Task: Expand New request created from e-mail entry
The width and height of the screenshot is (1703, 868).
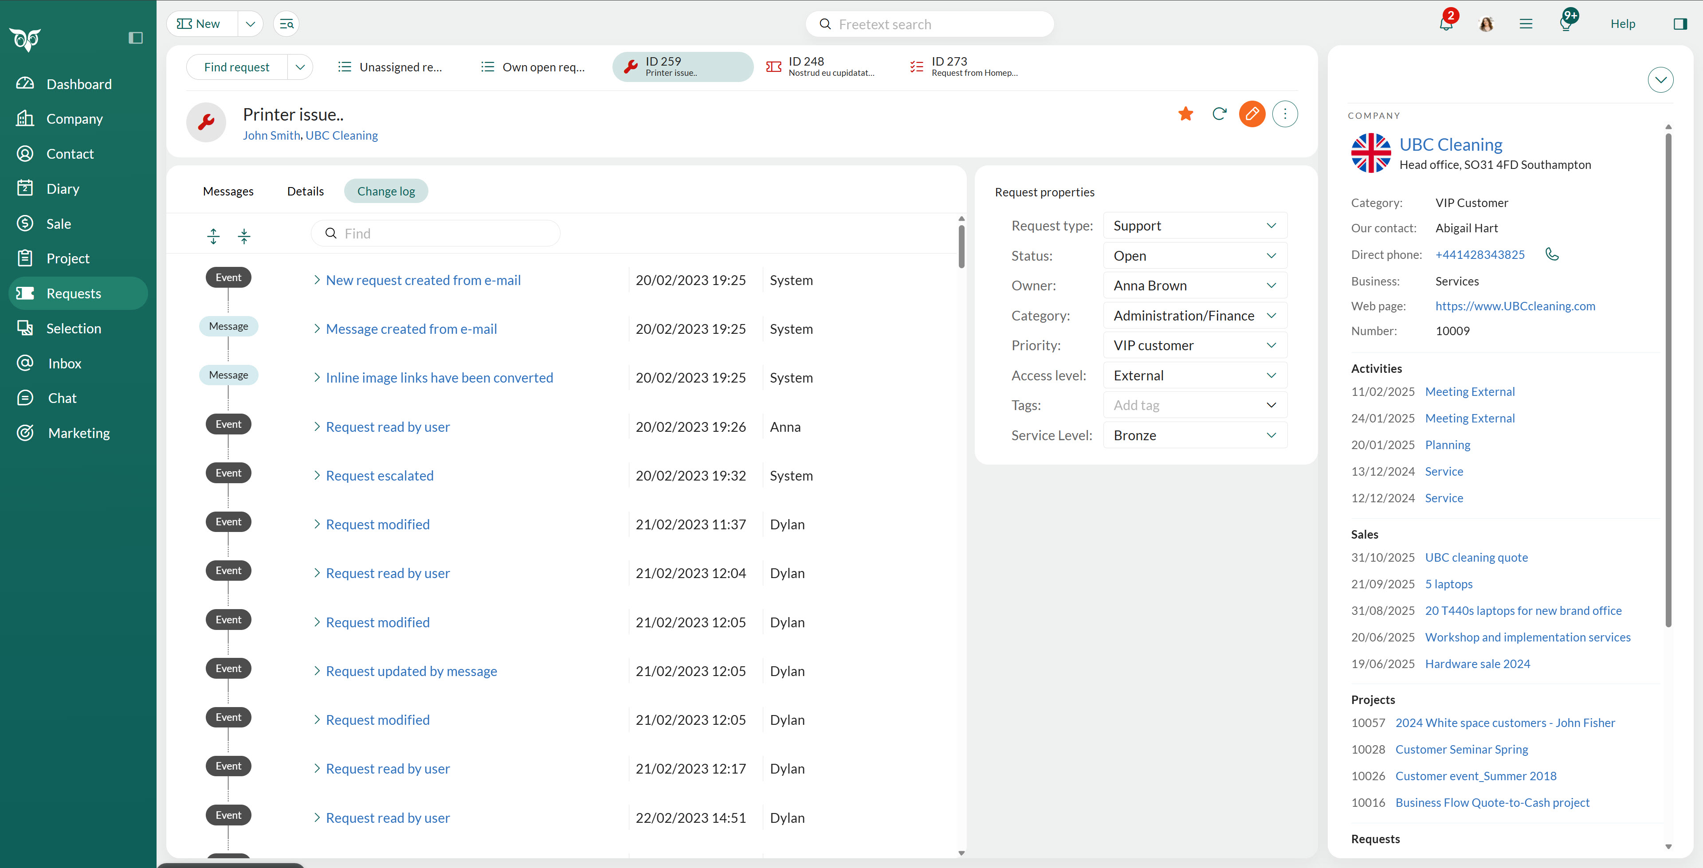Action: [317, 280]
